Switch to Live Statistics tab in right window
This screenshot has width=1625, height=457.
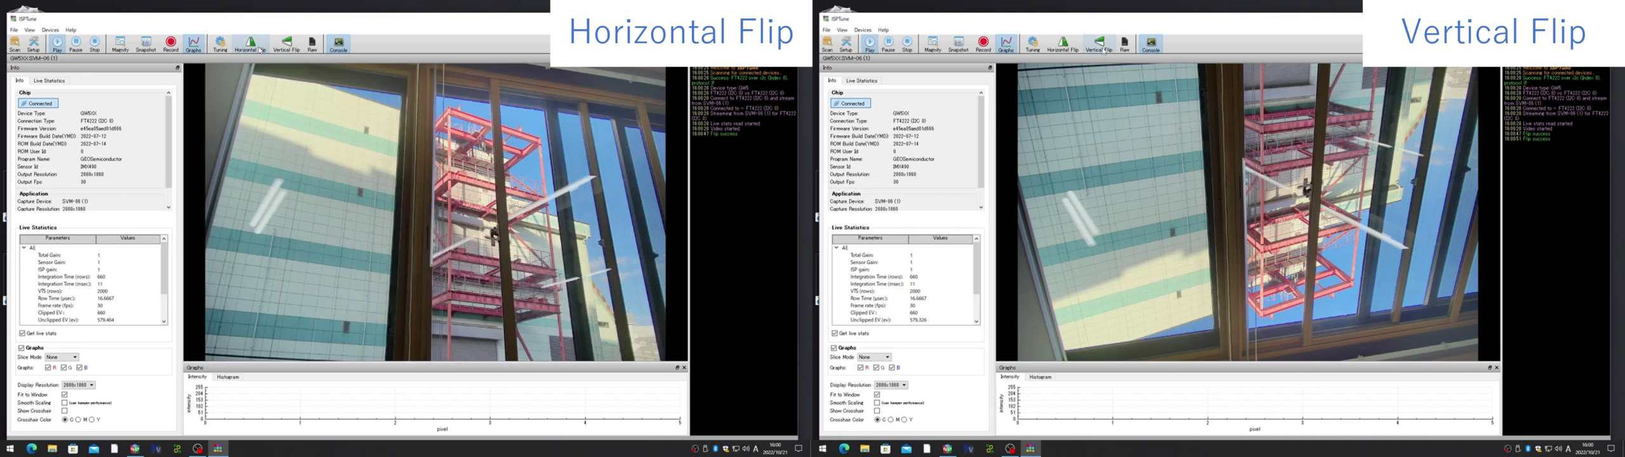(x=861, y=81)
